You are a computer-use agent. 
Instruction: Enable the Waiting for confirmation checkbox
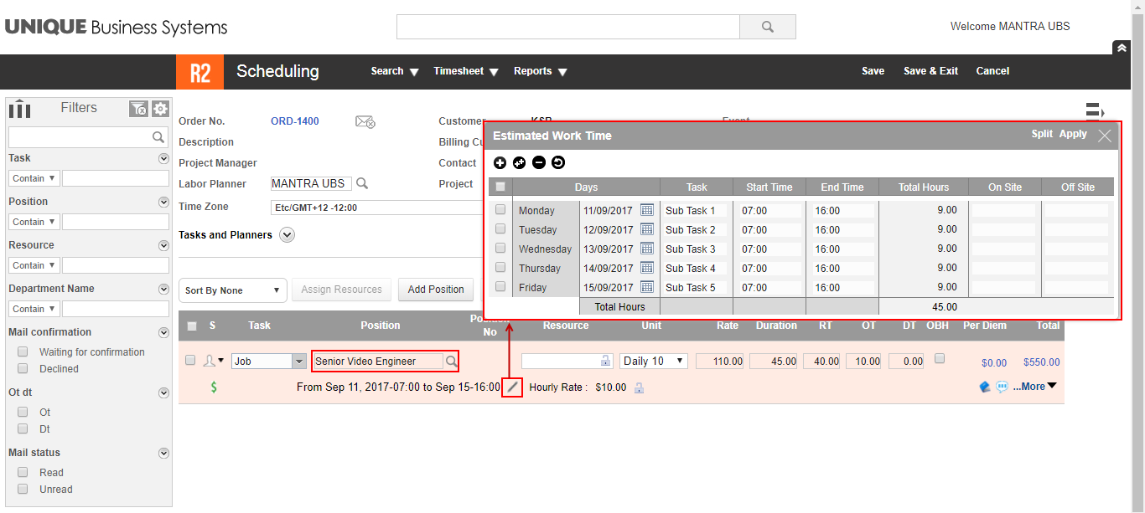23,352
